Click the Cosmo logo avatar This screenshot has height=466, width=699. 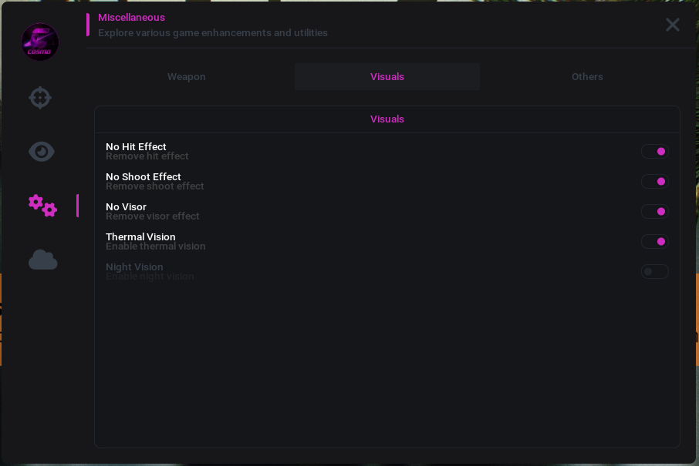pyautogui.click(x=40, y=42)
